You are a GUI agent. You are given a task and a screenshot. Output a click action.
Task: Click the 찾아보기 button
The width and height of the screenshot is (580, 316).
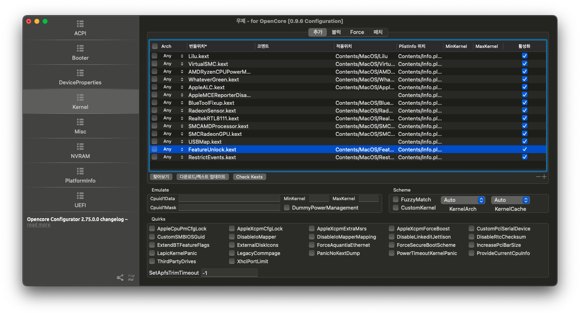point(161,177)
